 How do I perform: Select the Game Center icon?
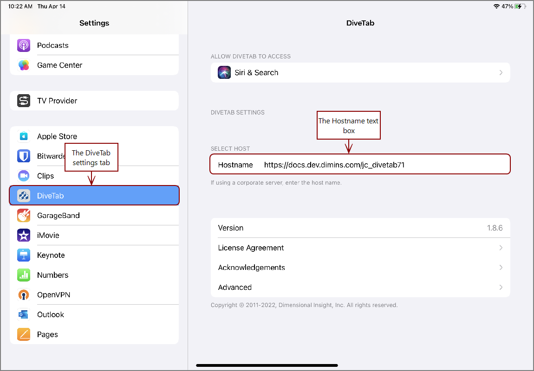(x=24, y=65)
